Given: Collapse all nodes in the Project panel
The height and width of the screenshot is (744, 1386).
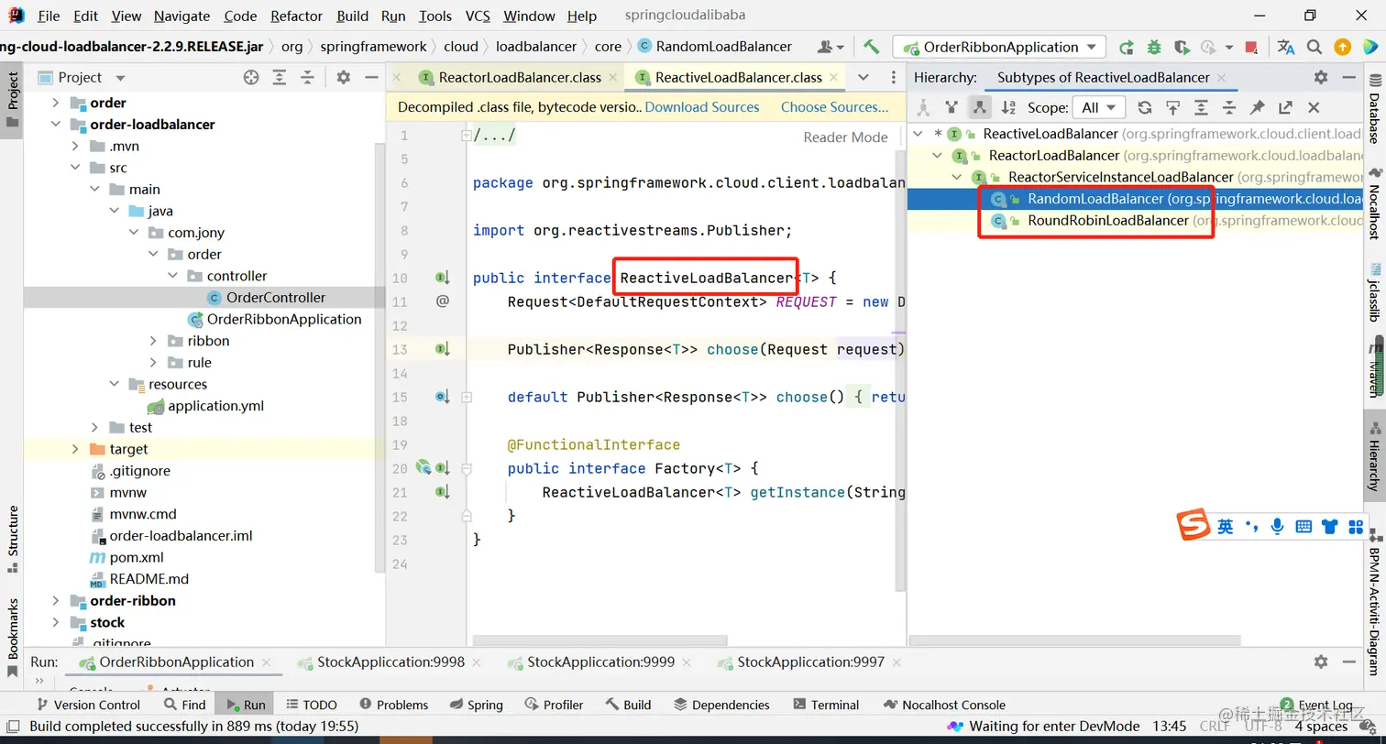Looking at the screenshot, I should click(x=308, y=78).
